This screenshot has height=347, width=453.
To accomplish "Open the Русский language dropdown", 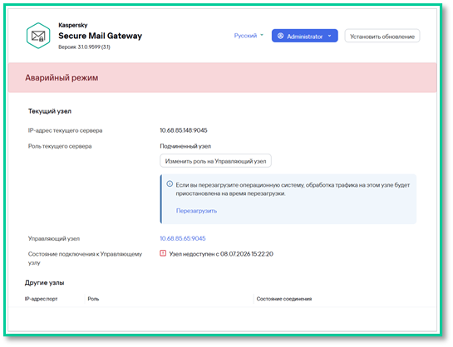I will [x=249, y=36].
